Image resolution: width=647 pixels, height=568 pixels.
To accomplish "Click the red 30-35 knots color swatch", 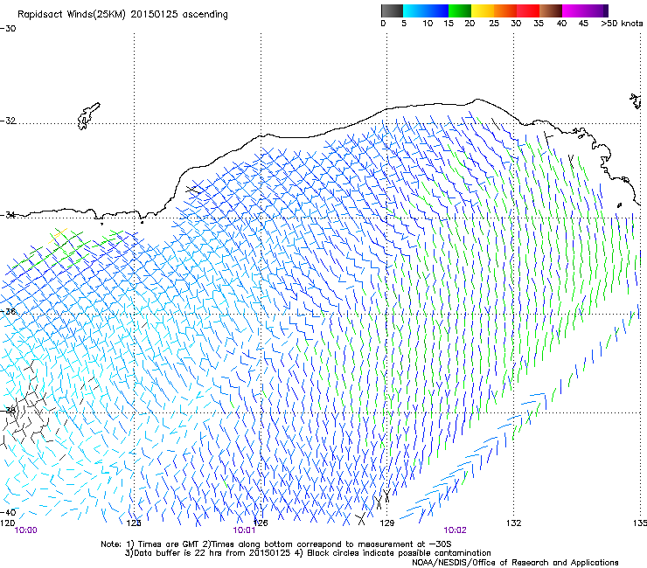I will [528, 10].
